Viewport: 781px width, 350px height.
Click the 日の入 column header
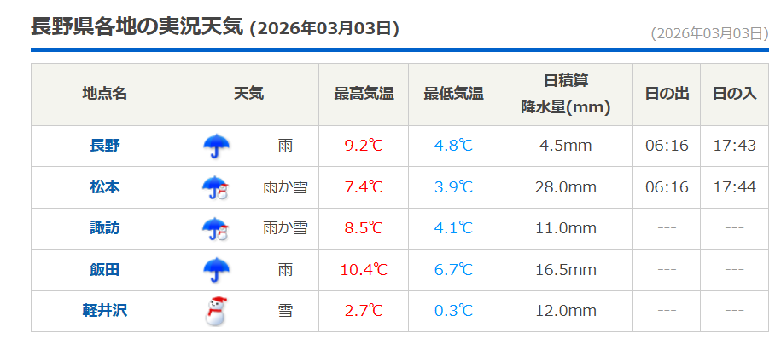point(735,94)
